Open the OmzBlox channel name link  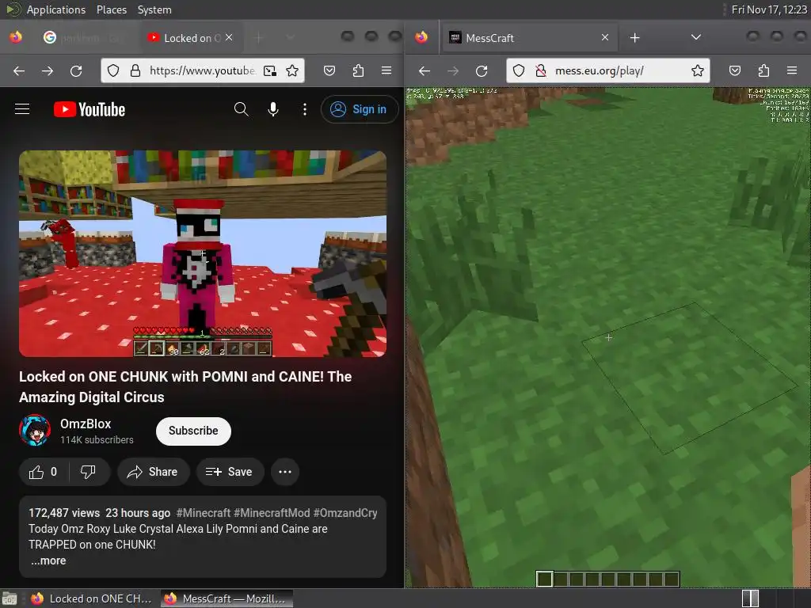pyautogui.click(x=86, y=424)
